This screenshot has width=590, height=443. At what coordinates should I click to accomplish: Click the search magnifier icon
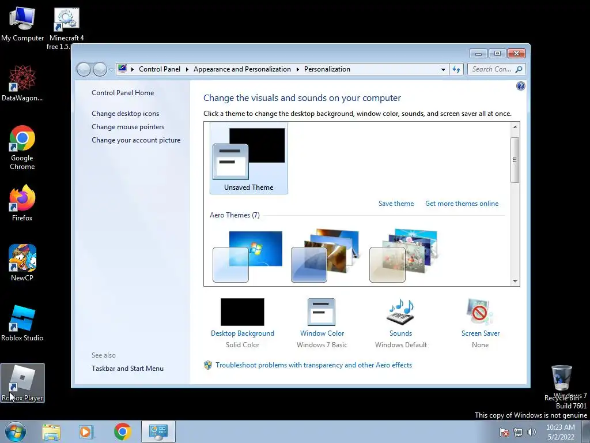coord(519,69)
